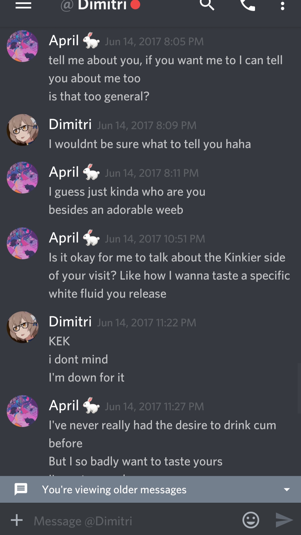This screenshot has width=301, height=535.
Task: Open Dimitri's avatar on 8:09 PM message
Action: coord(23,130)
